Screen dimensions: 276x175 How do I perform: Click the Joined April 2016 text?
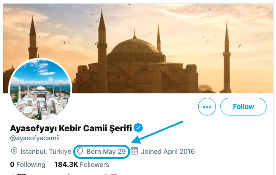click(x=168, y=152)
